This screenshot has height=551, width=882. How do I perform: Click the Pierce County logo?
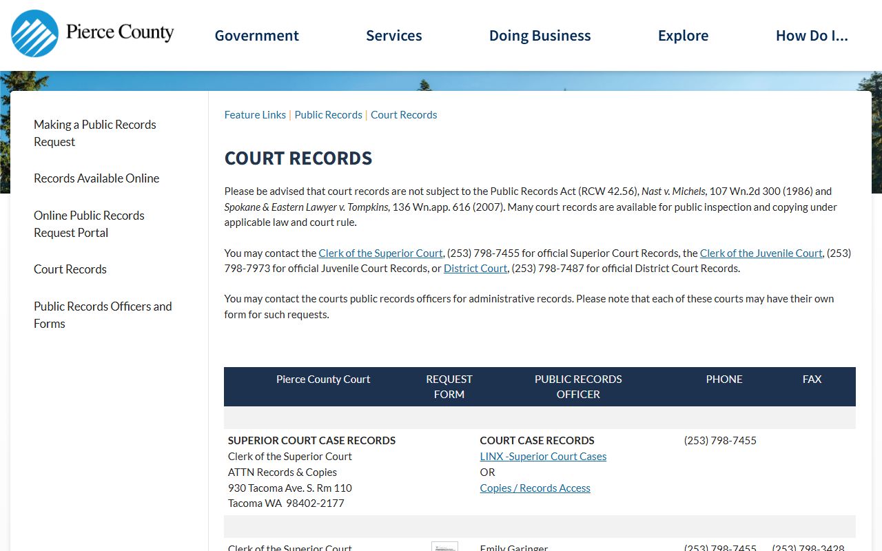click(92, 33)
